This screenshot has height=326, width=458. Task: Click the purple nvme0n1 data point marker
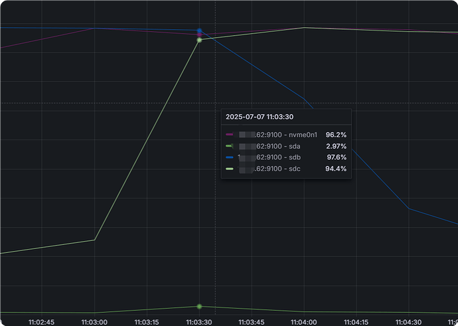point(199,35)
